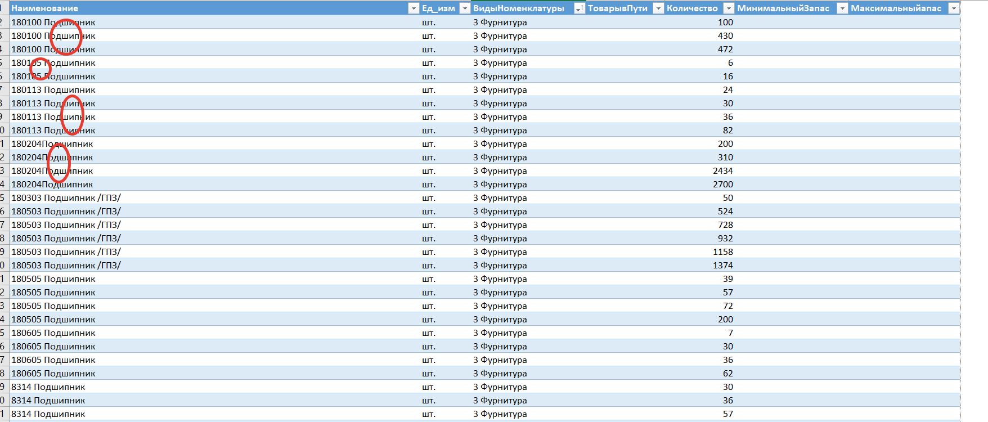Expand the МинимальныйЗапас filter dropdown
The height and width of the screenshot is (422, 988).
tap(842, 8)
